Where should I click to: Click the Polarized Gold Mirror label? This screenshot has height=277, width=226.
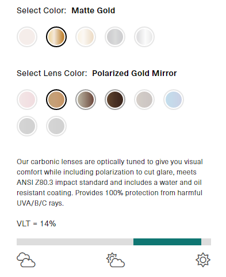[135, 73]
